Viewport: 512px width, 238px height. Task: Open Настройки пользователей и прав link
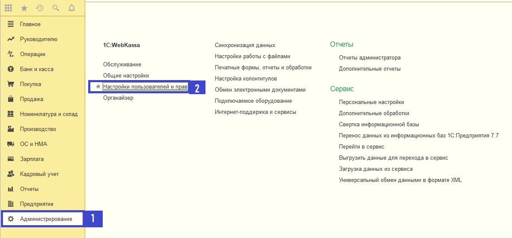pos(145,86)
